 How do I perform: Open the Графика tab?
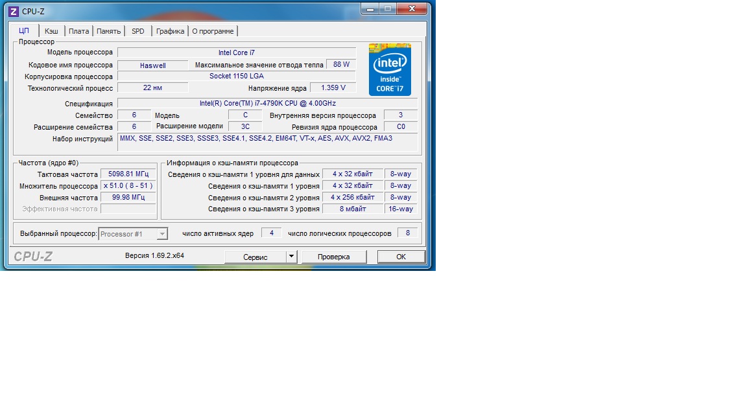click(170, 31)
